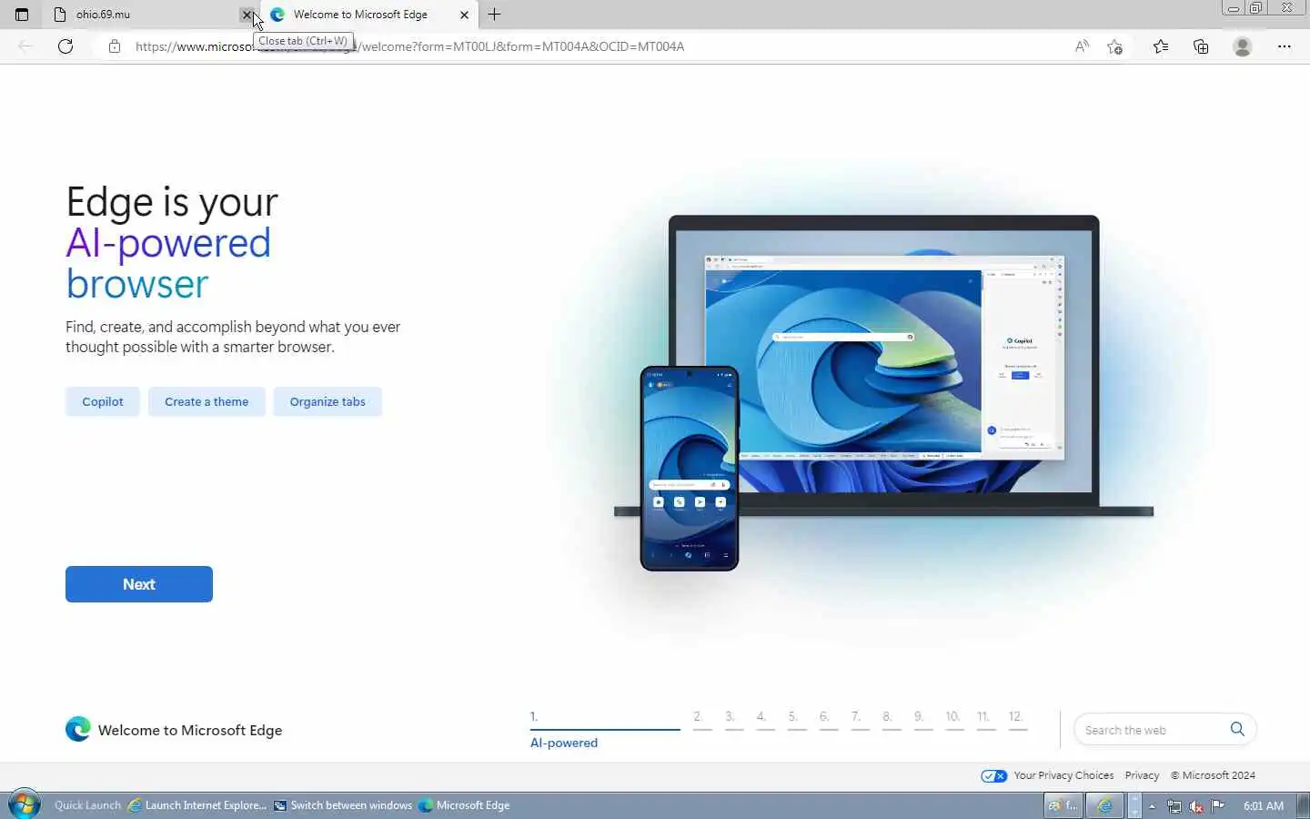Click the 6:01 AM clock

coord(1264,805)
